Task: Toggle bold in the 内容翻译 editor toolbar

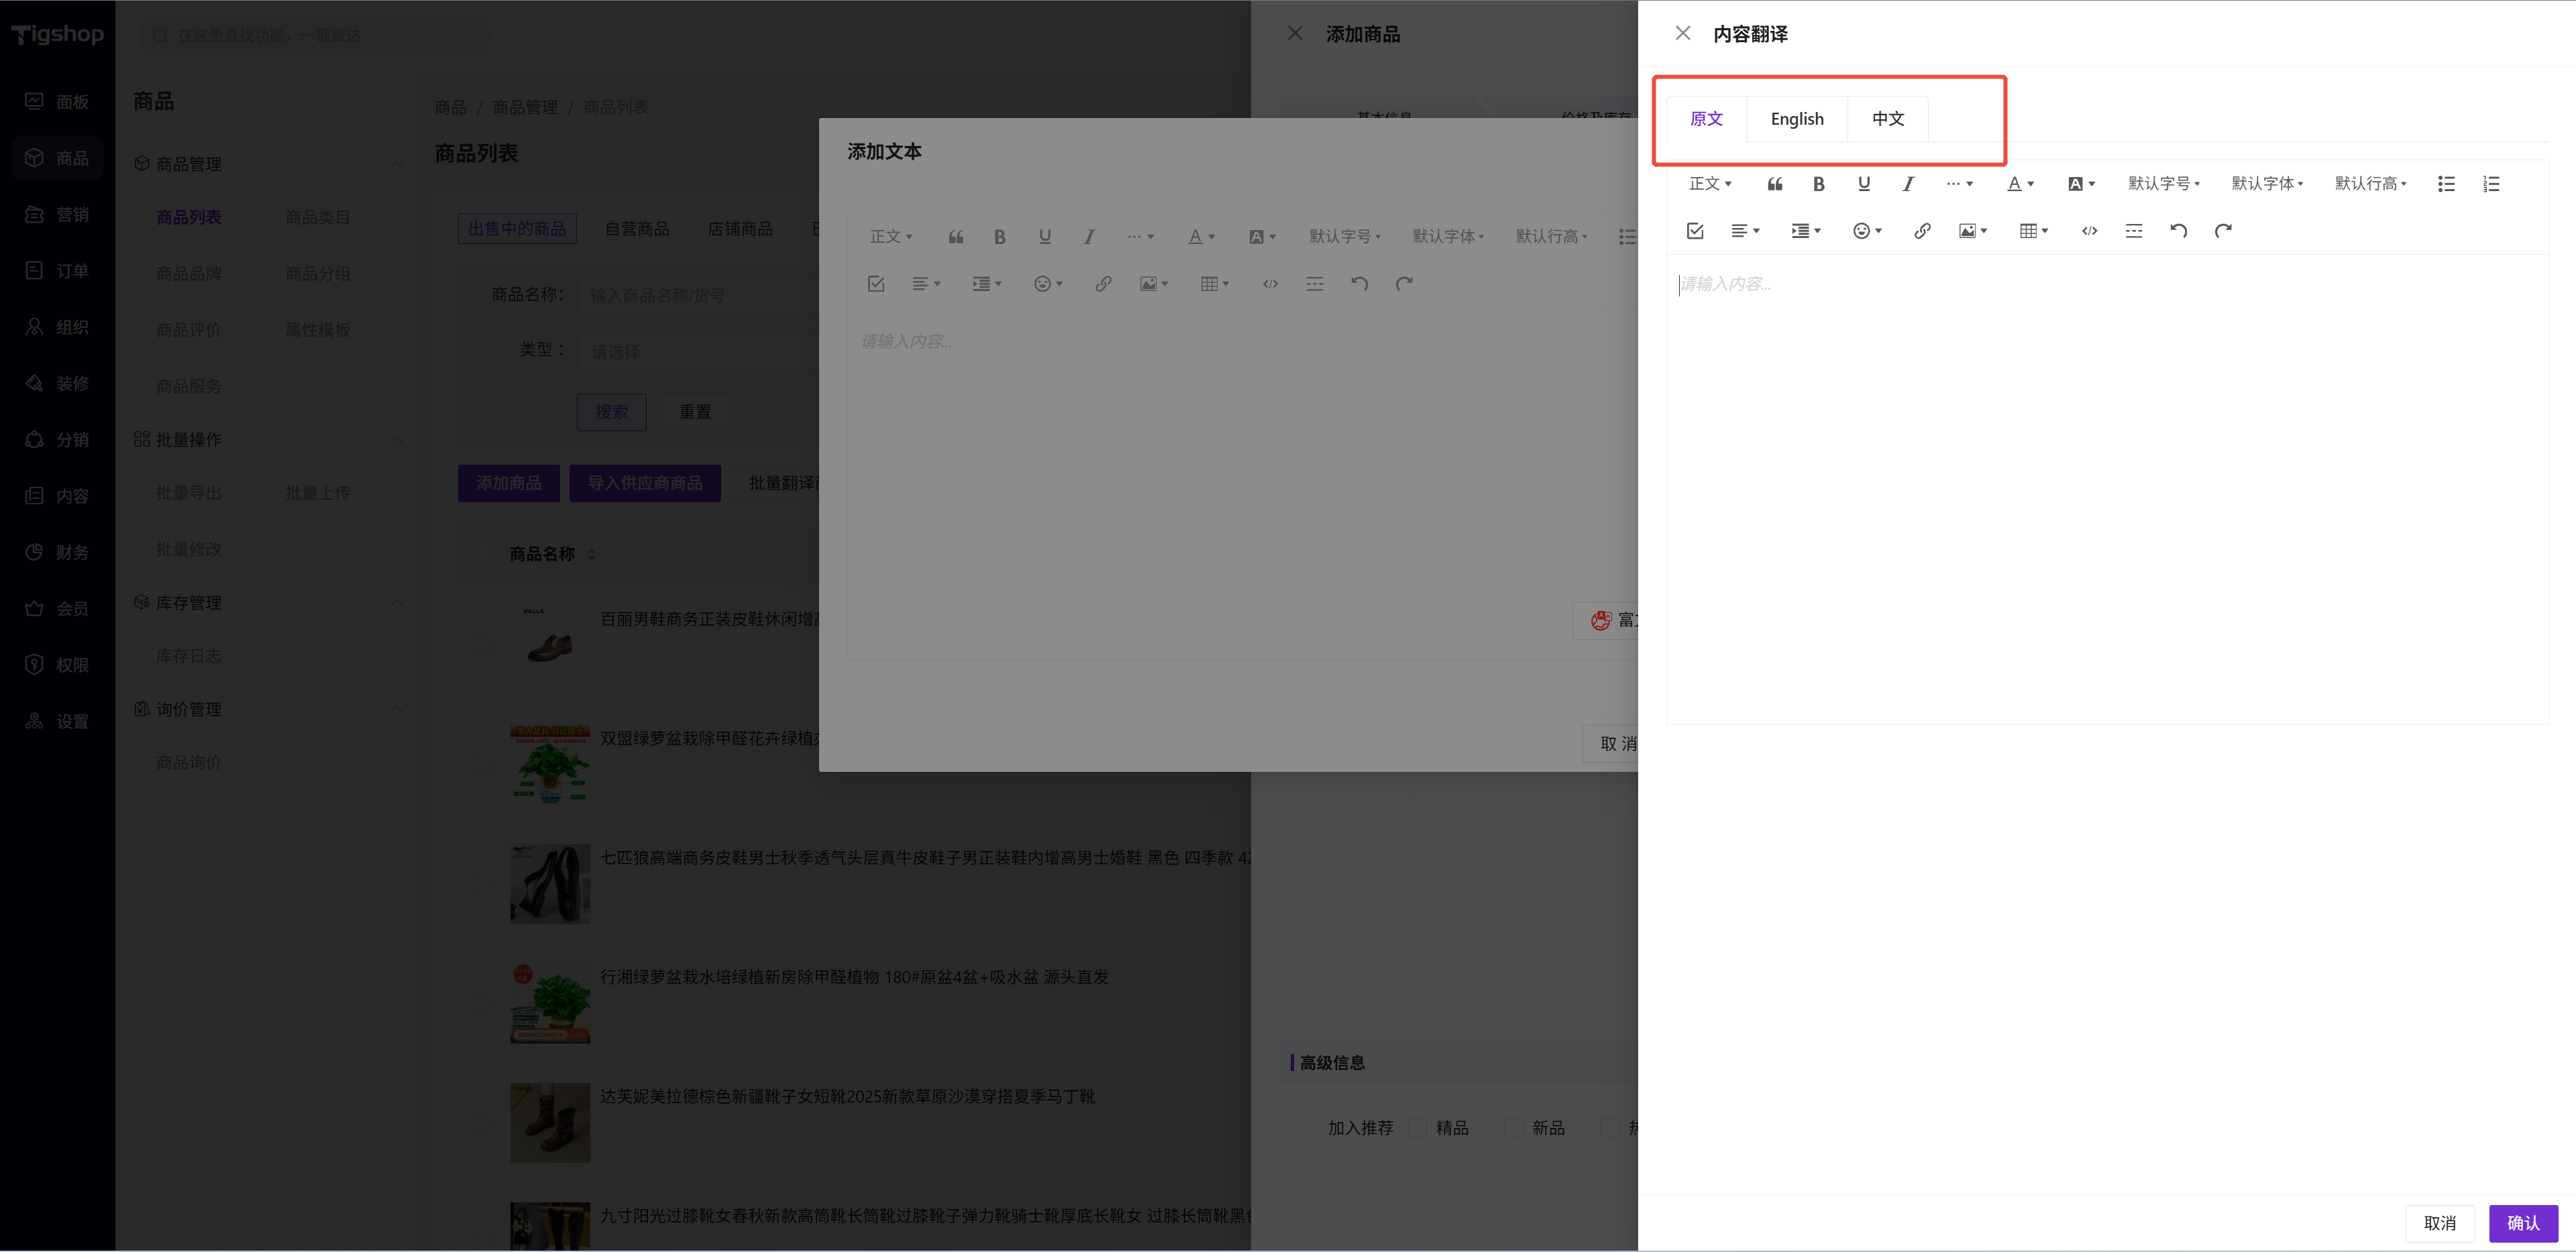Action: 1819,184
